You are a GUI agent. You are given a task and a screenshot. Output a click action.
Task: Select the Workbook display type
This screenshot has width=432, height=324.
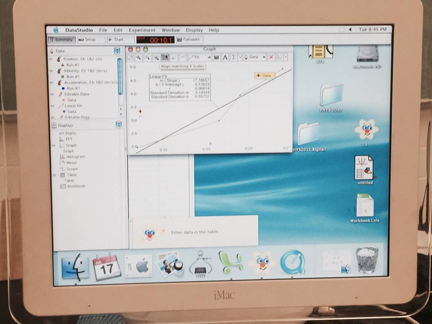73,186
